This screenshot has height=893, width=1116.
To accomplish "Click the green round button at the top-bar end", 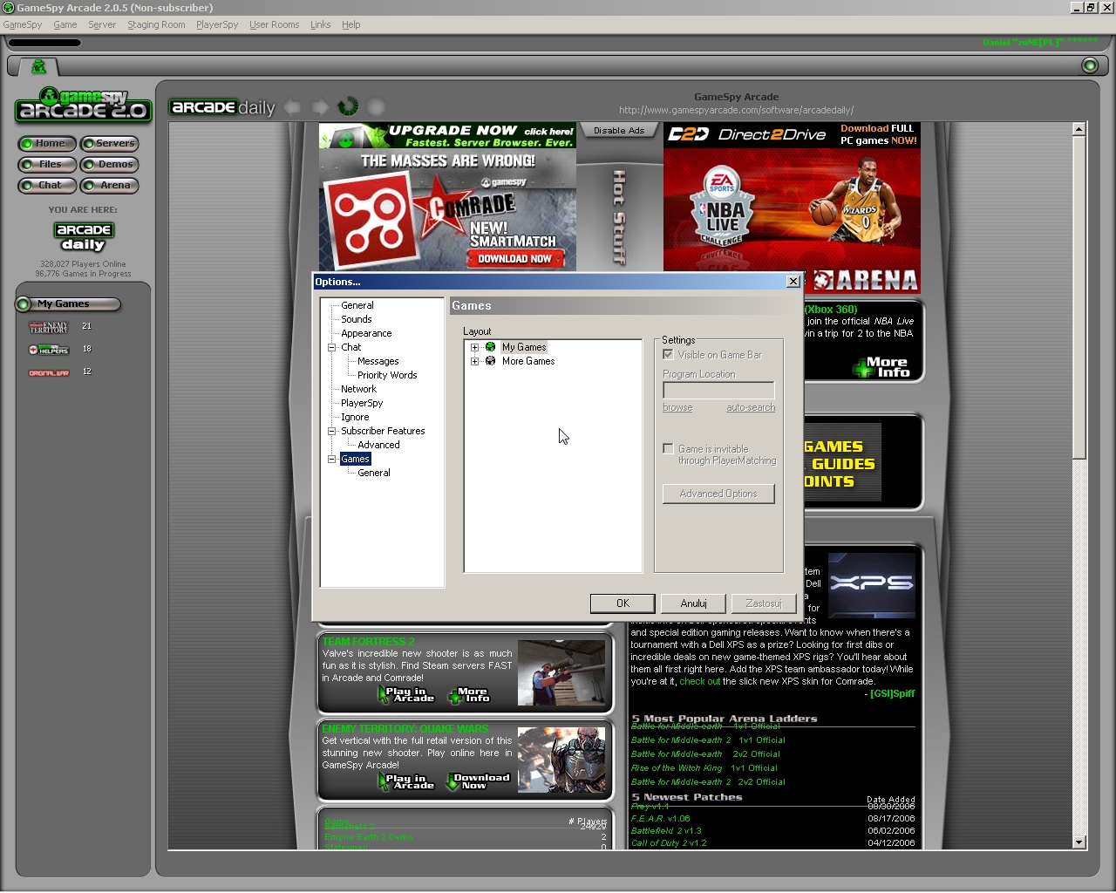I will point(1089,65).
